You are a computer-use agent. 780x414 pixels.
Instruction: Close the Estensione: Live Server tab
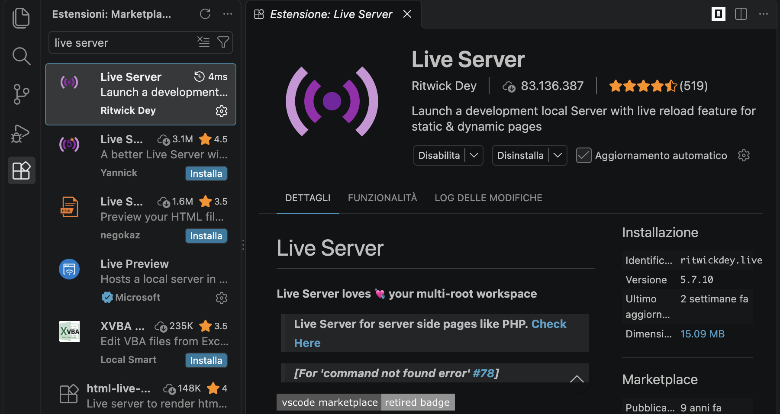(x=407, y=14)
